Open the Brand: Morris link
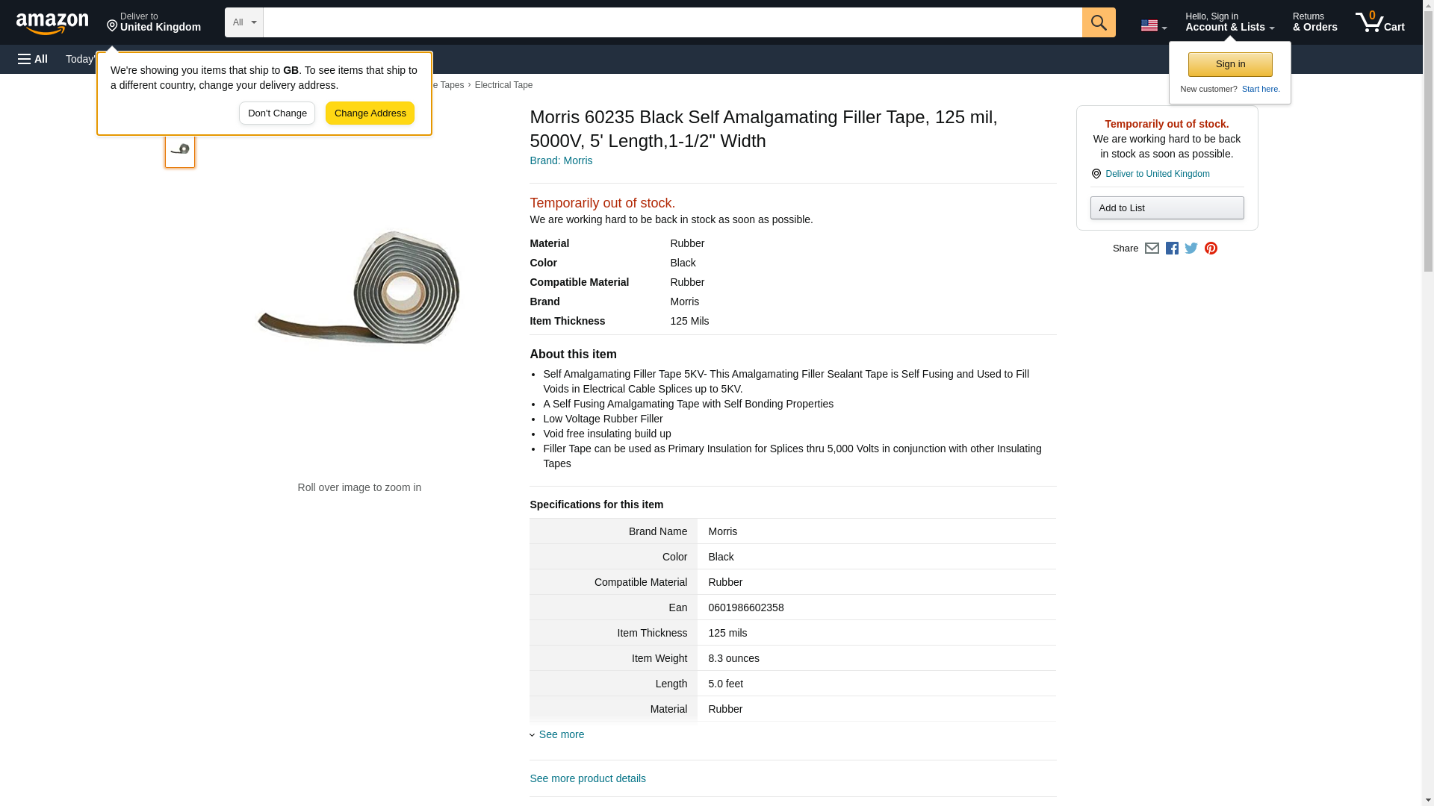This screenshot has width=1434, height=806. coord(561,160)
